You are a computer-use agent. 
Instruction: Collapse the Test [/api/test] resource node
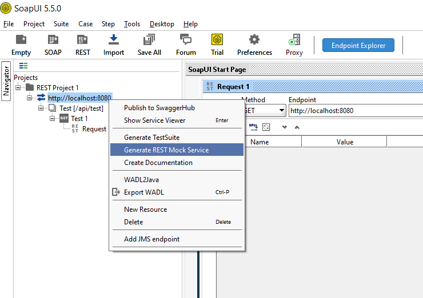(x=41, y=108)
